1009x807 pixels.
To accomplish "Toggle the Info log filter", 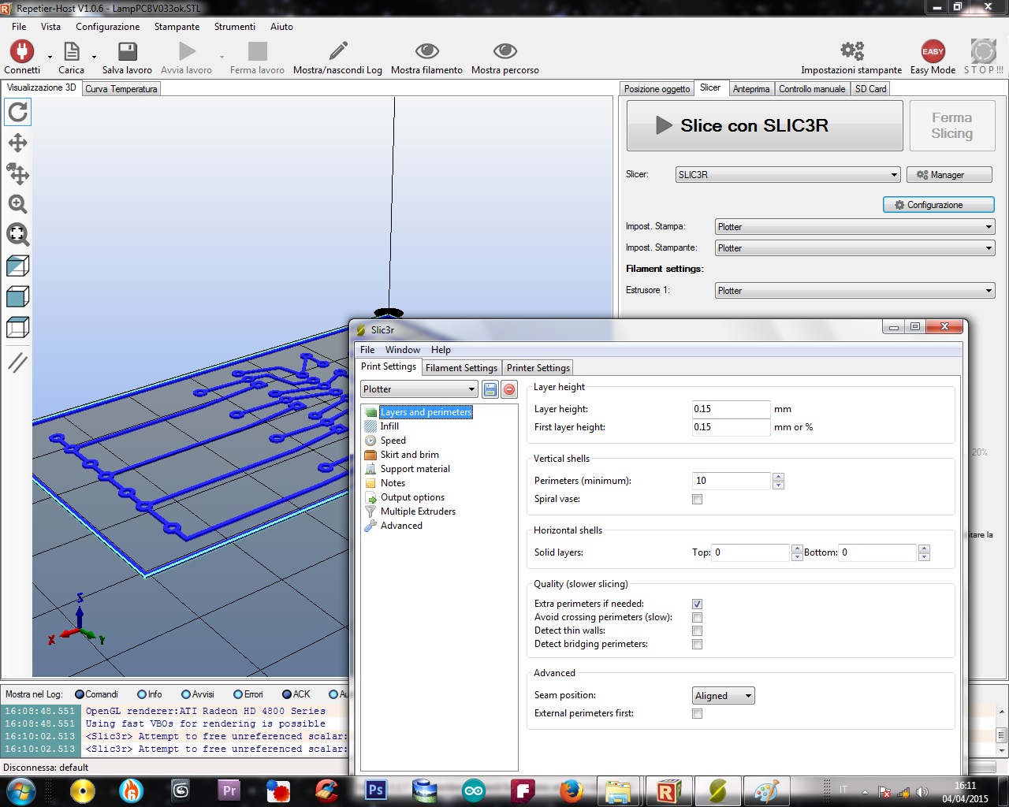I will 150,694.
